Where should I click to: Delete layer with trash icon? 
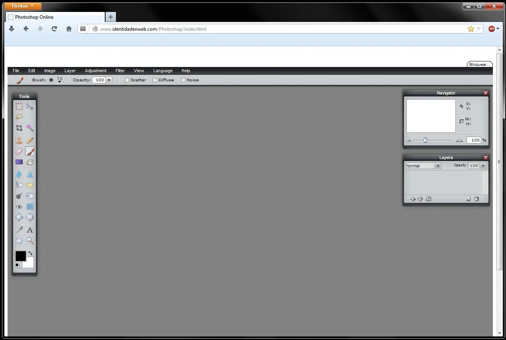(477, 199)
